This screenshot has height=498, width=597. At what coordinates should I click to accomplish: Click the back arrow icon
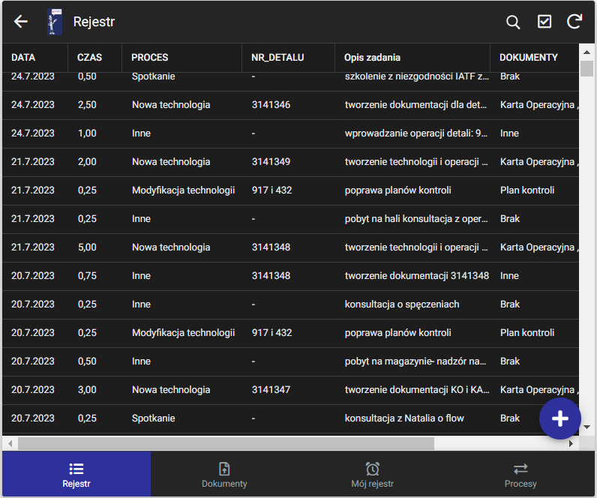[x=21, y=22]
